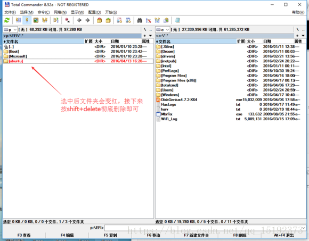Click the Unpack files icon

click(x=108, y=20)
